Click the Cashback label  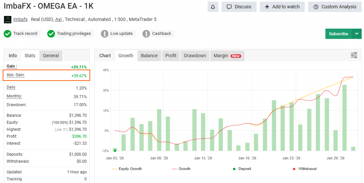point(162,34)
